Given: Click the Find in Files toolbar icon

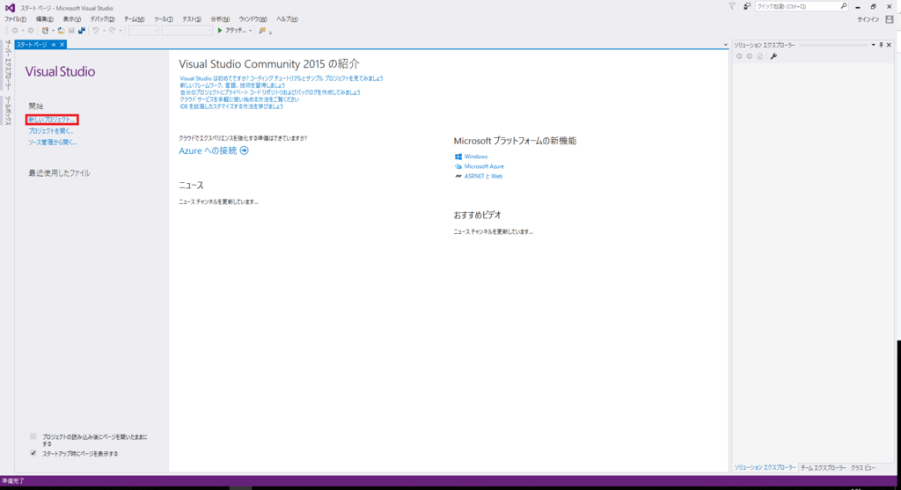Looking at the screenshot, I should (x=262, y=31).
